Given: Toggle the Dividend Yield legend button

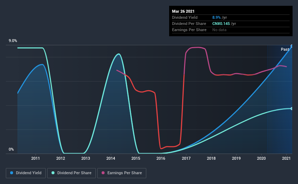Looking at the screenshot, I should pos(26,173).
